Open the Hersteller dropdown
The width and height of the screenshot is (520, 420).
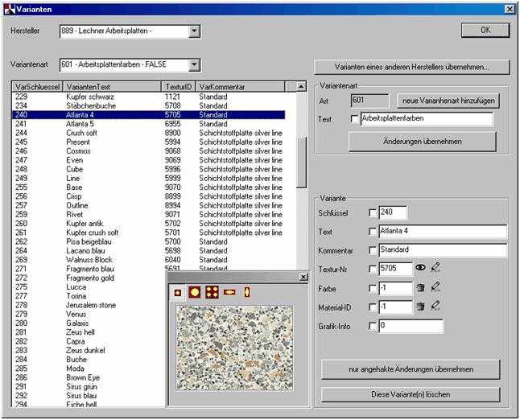click(x=194, y=31)
